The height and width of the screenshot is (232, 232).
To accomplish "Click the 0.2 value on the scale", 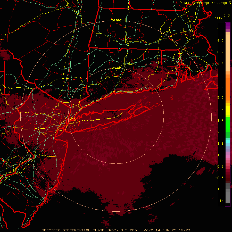I will (220, 167).
